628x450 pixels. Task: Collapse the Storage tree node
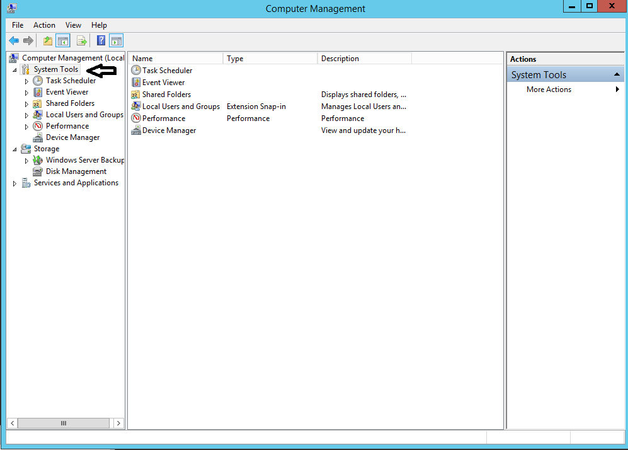15,149
